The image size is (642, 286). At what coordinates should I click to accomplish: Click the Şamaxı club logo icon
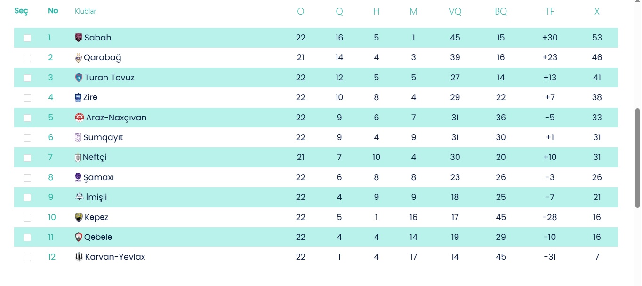tap(78, 177)
